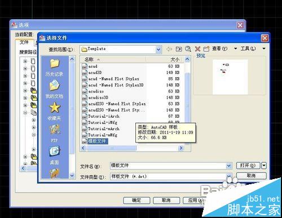Click 确定 in the Options dialog
Viewport: 282px width, 218px height.
click(x=136, y=201)
